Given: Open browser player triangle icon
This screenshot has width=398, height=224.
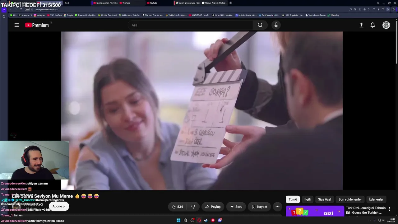Looking at the screenshot, I should [369, 9].
